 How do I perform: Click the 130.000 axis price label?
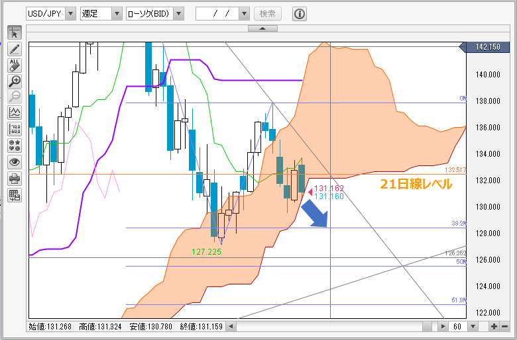[x=488, y=207]
